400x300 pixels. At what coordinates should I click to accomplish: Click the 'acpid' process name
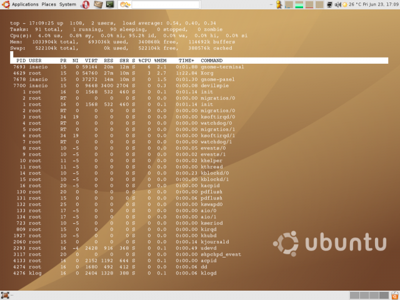coord(208,261)
